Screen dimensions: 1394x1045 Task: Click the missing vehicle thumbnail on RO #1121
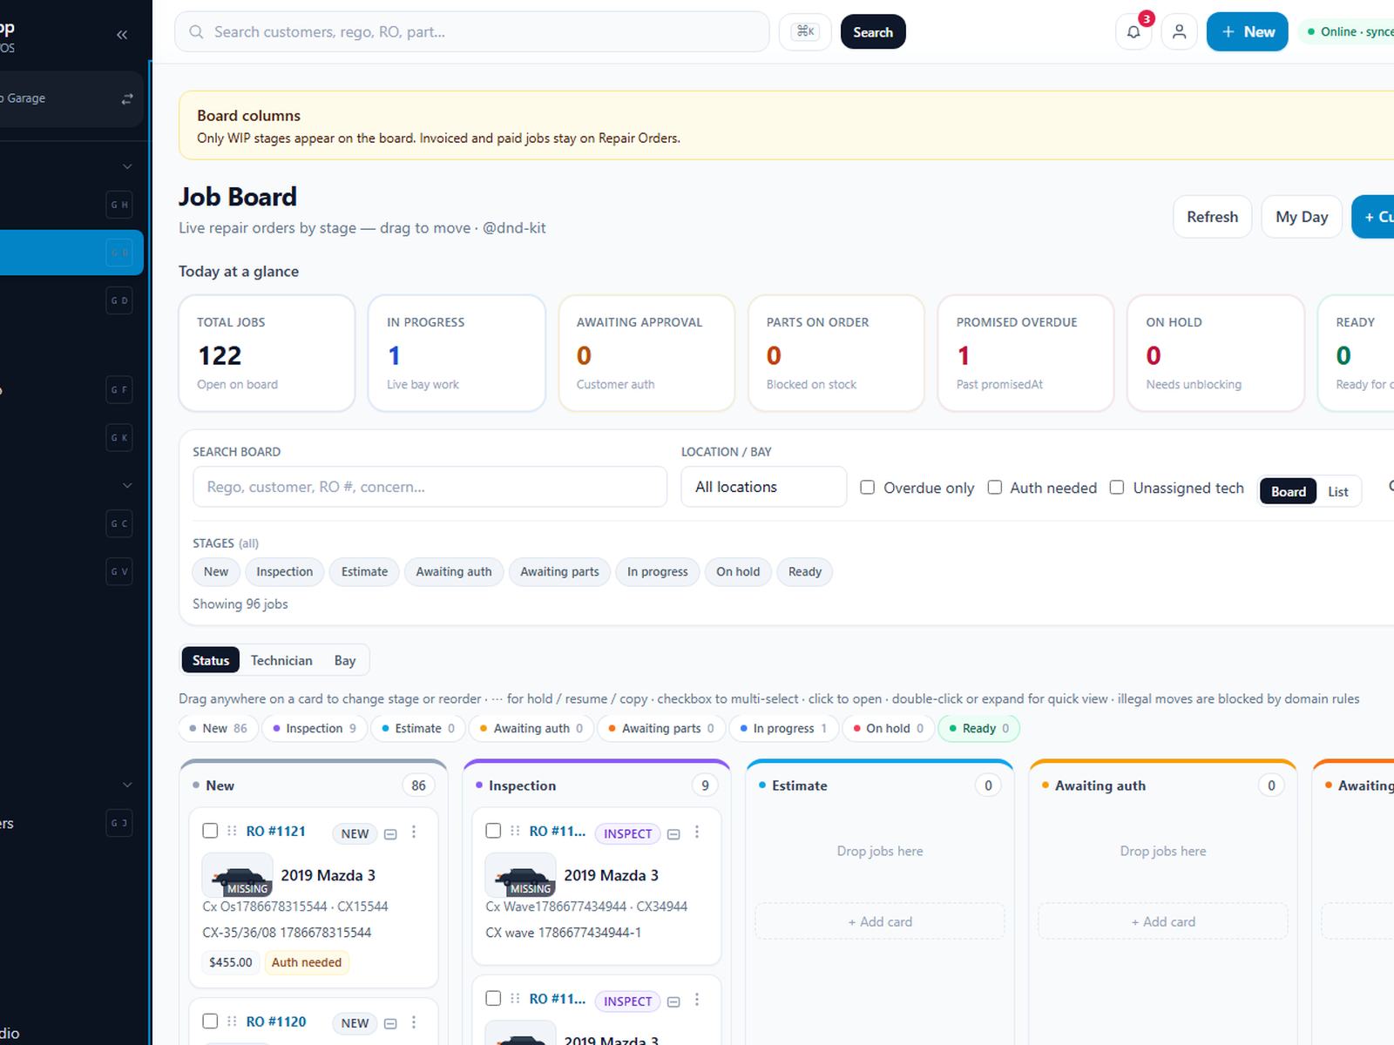pyautogui.click(x=237, y=875)
